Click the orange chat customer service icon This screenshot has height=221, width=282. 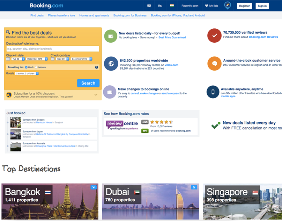pos(214,63)
